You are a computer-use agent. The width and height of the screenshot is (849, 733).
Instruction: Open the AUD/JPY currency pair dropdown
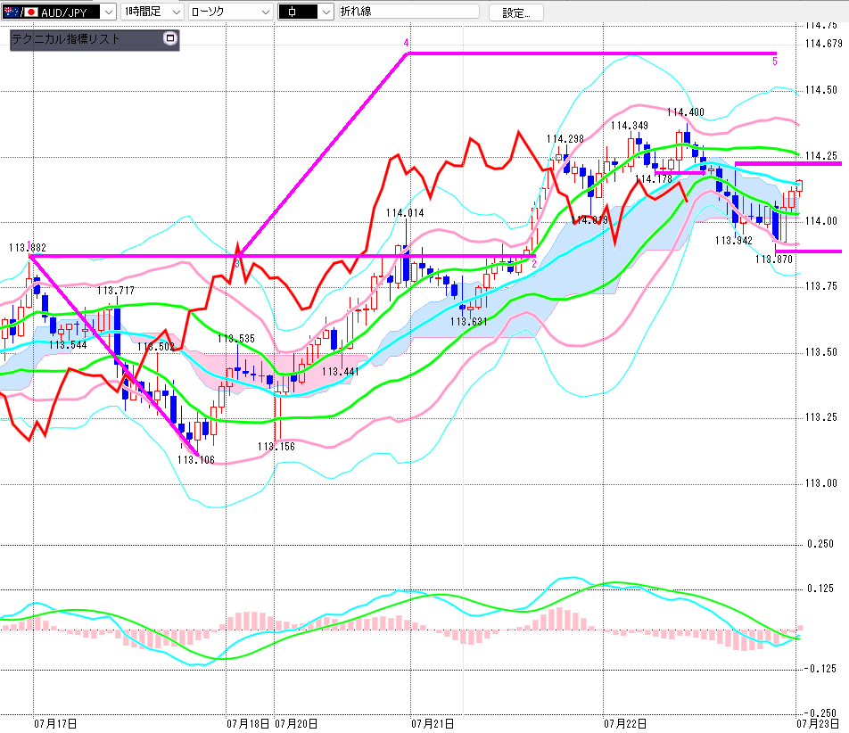click(59, 12)
